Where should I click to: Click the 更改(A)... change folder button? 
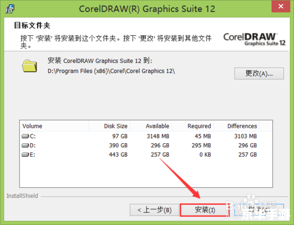pos(259,74)
